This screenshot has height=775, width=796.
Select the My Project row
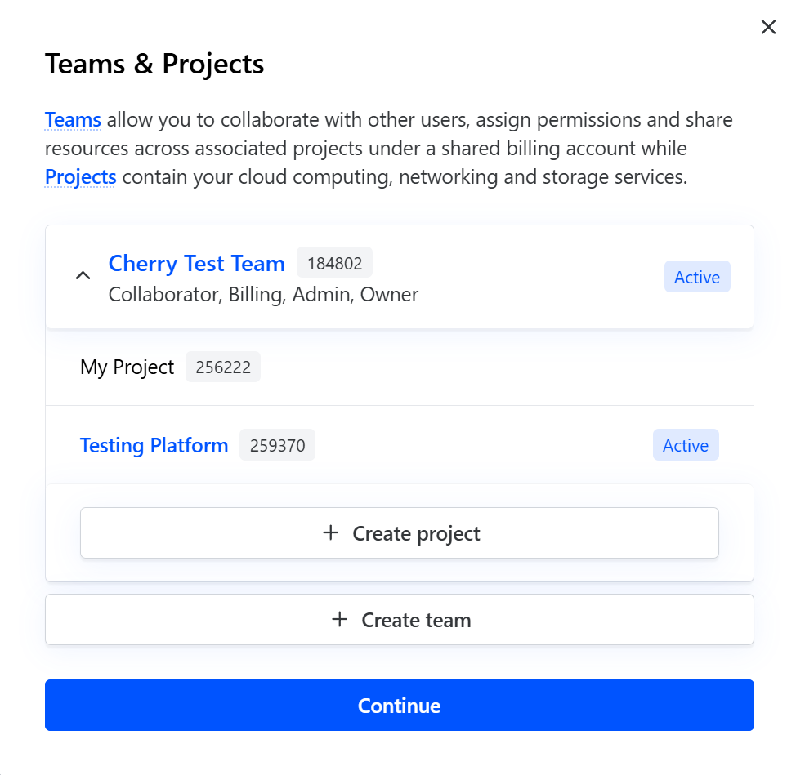click(x=127, y=367)
